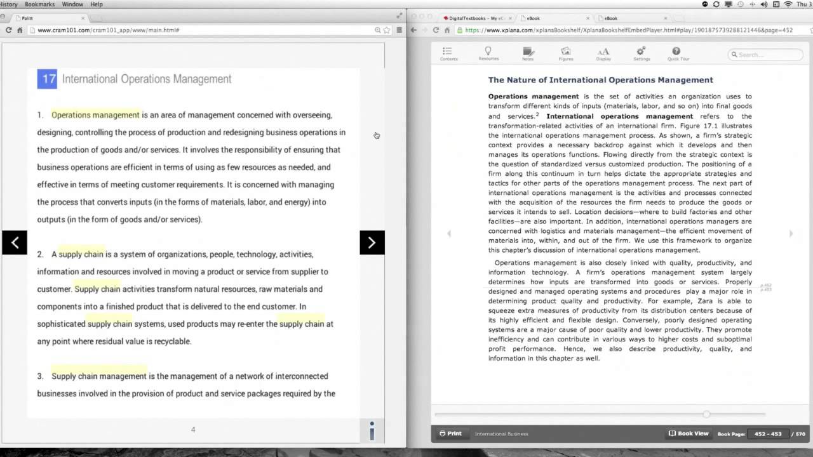
Task: Click highlighted term Operations management
Action: click(x=95, y=115)
